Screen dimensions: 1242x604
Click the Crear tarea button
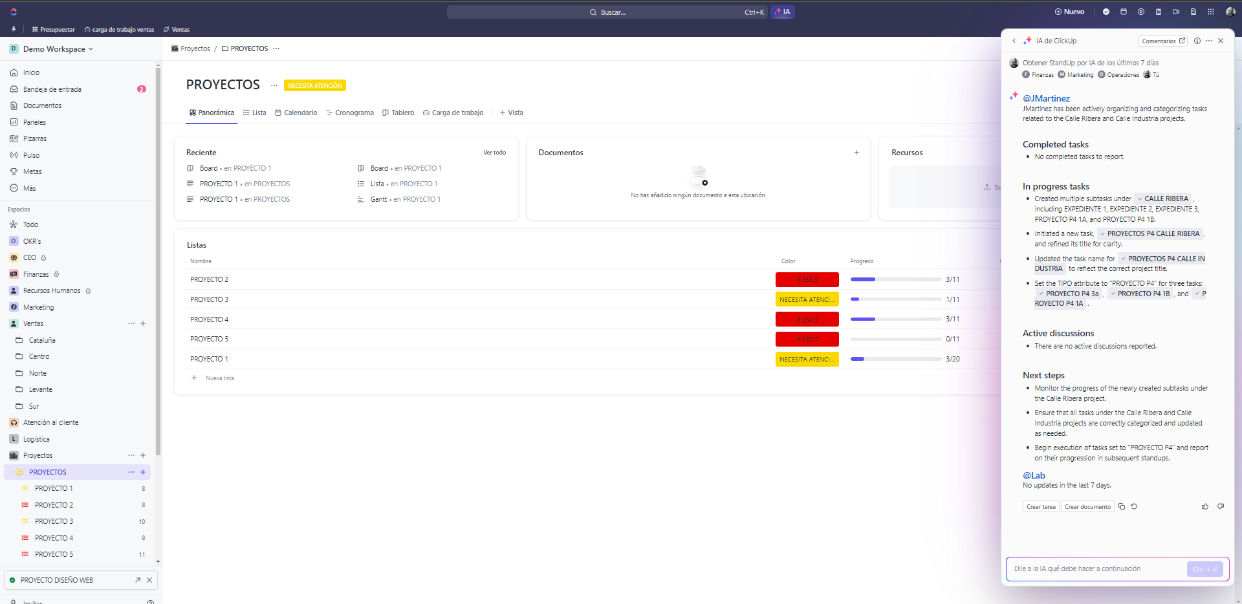tap(1041, 507)
